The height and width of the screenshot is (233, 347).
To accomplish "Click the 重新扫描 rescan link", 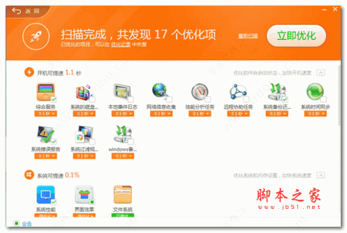I will point(248,36).
